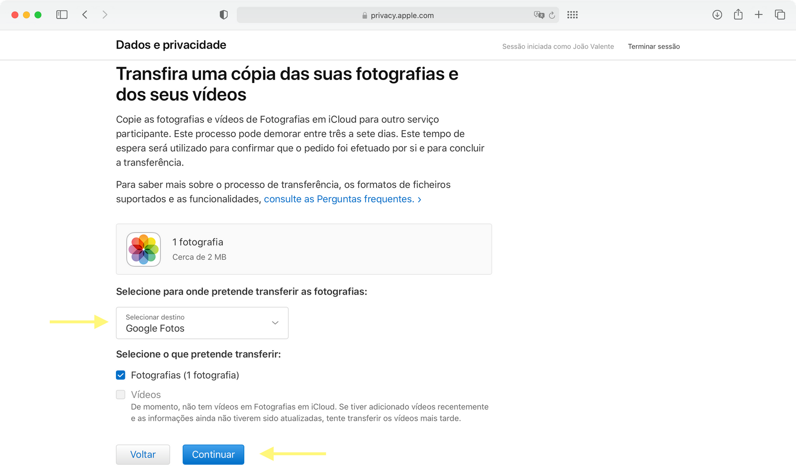Uncheck the Fotografias (1 fotografia) checkbox
The height and width of the screenshot is (473, 796).
(120, 375)
